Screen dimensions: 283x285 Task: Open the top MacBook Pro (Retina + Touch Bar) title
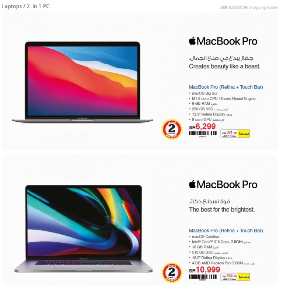pos(226,87)
